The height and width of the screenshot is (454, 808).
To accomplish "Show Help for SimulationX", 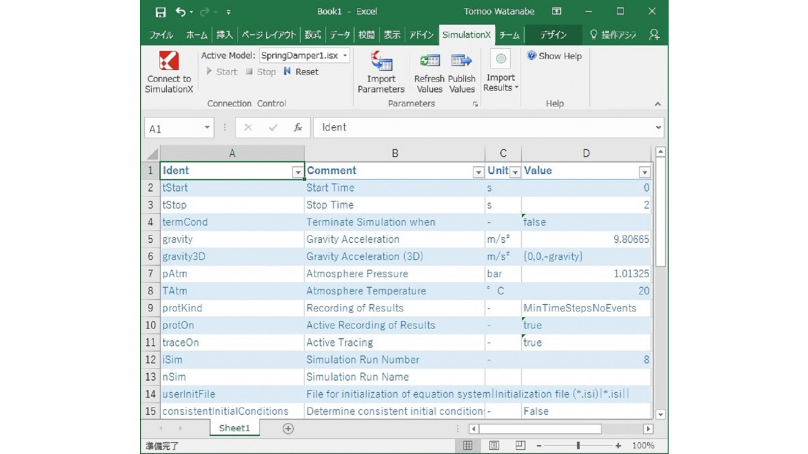I will click(555, 56).
